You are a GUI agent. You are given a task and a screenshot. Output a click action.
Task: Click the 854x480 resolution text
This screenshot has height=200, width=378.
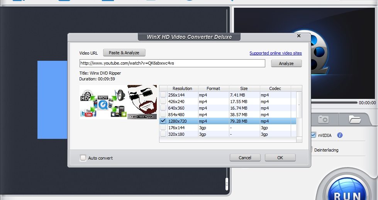tap(176, 115)
